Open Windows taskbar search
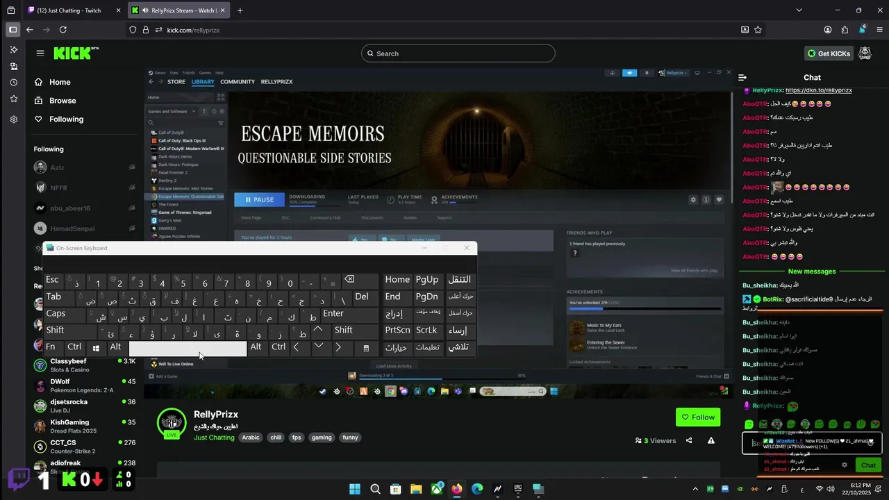This screenshot has width=889, height=500. [x=375, y=489]
